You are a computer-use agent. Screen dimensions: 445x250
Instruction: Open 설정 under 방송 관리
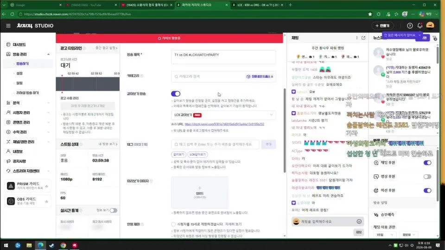(19, 74)
